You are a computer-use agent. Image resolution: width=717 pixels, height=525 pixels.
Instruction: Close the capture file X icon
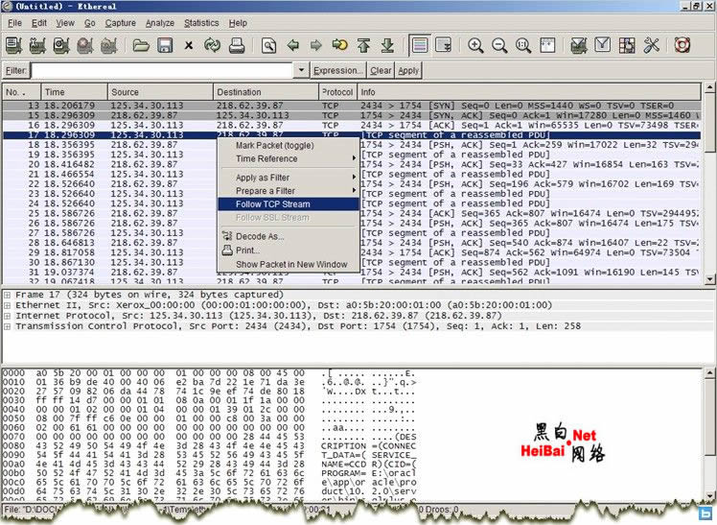click(189, 45)
